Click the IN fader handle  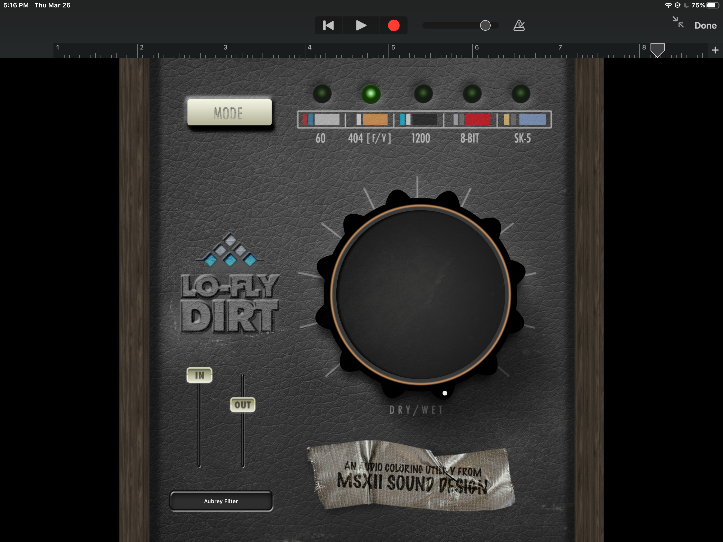pyautogui.click(x=199, y=375)
